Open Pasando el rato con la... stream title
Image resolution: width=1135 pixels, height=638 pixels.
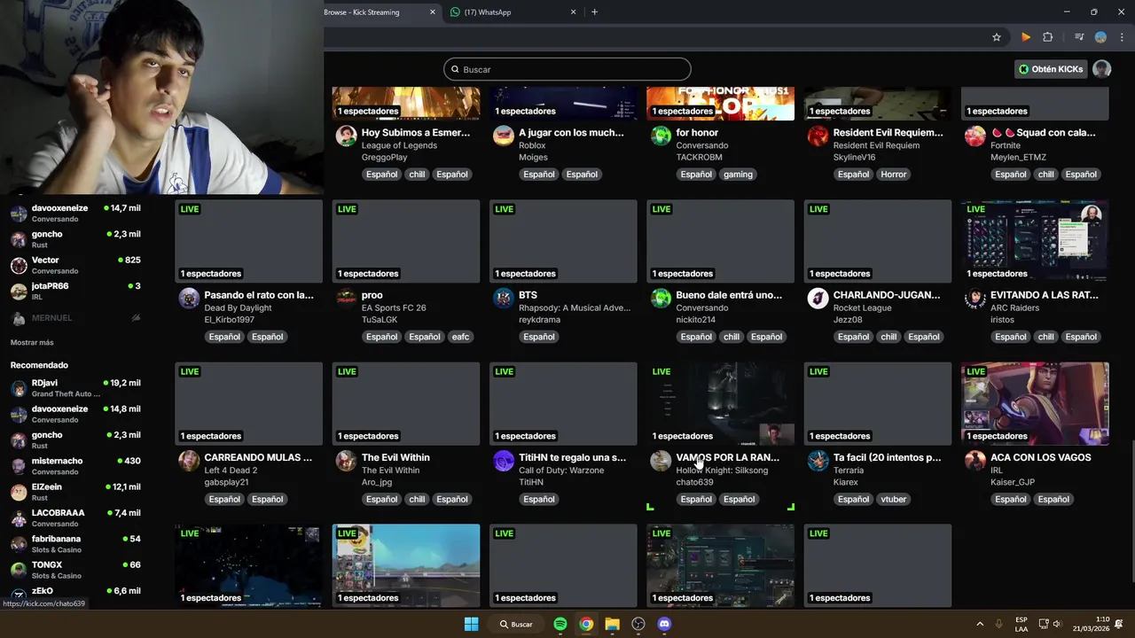(259, 295)
